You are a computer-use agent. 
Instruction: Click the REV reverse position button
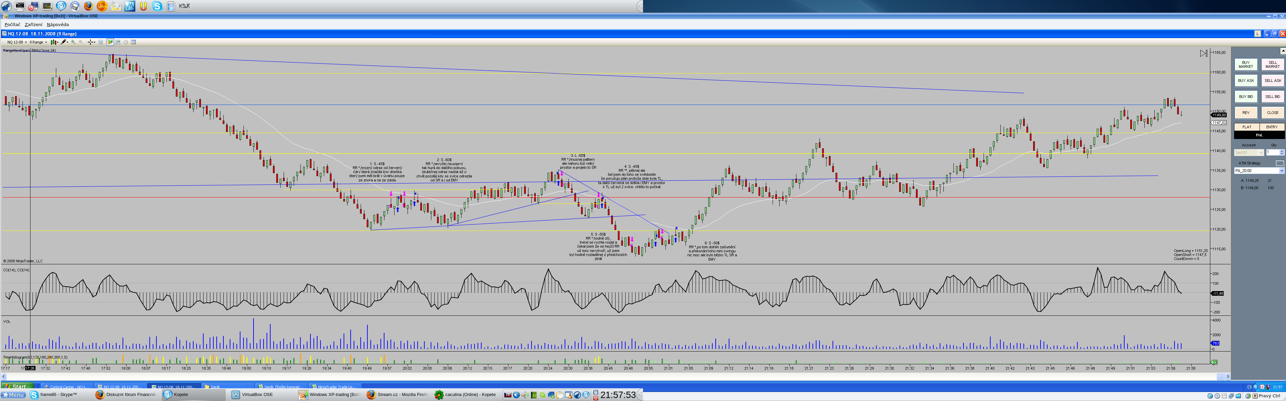(1245, 113)
